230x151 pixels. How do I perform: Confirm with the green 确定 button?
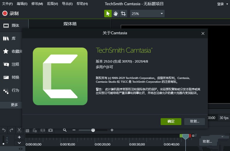coord(171,122)
